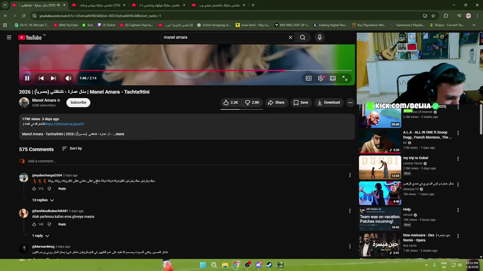
Task: Start voice search with microphone
Action: 320,37
